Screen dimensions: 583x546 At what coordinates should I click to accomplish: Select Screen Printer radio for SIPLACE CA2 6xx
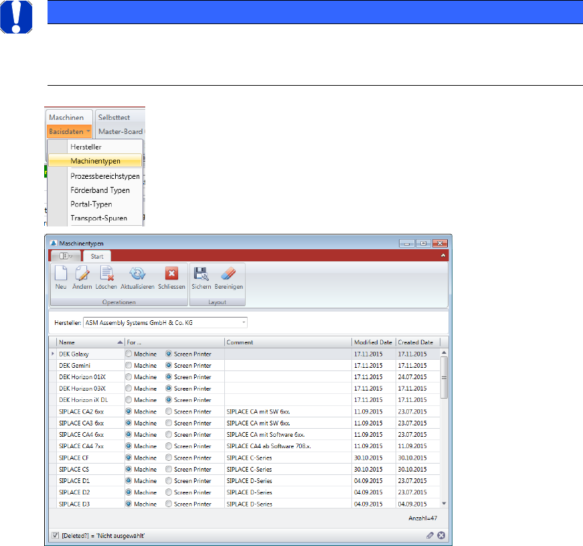click(169, 411)
